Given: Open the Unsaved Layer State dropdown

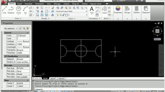Looking at the screenshot, I should (x=72, y=11).
